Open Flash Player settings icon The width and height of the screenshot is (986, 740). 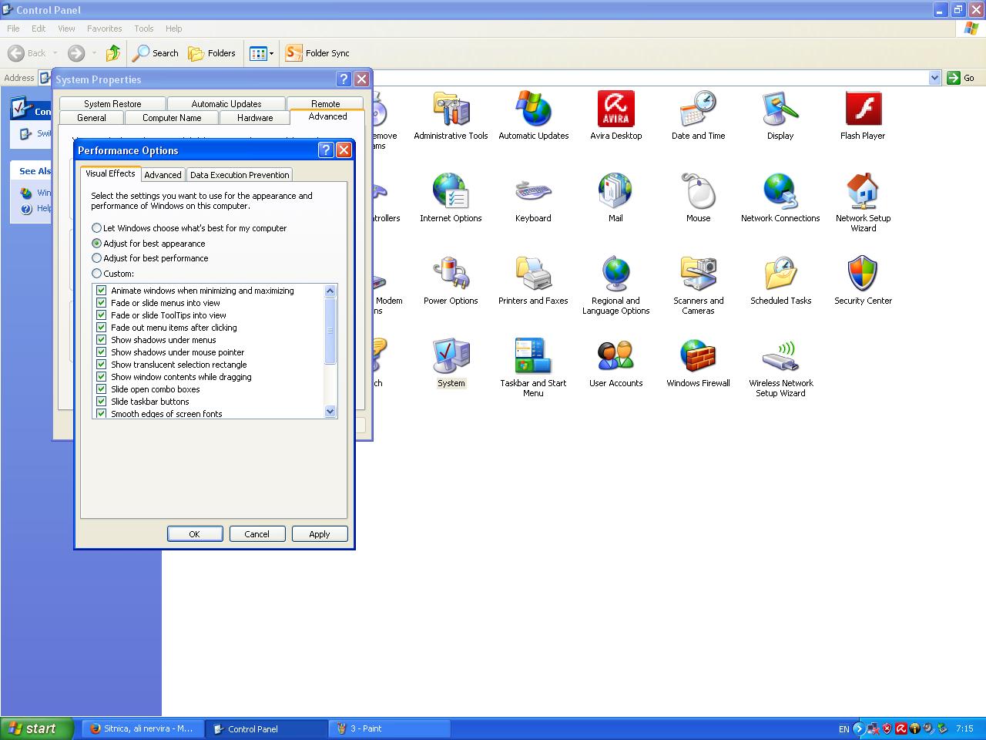tap(863, 109)
